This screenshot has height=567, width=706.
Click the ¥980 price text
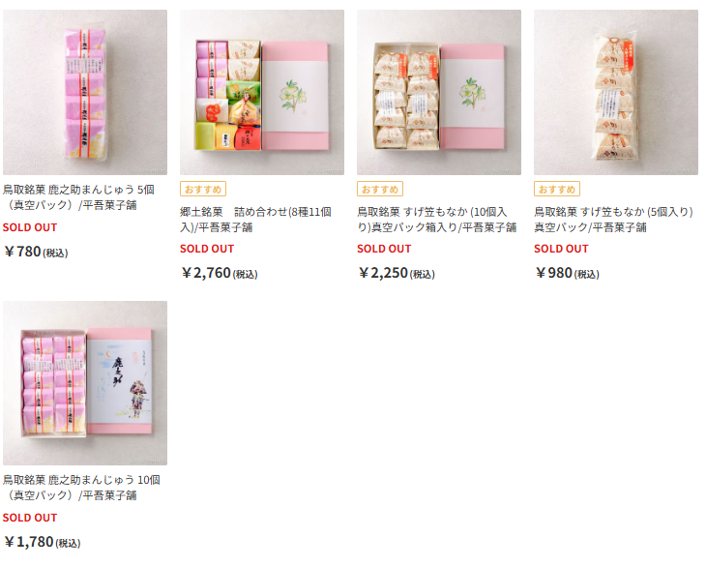[568, 273]
